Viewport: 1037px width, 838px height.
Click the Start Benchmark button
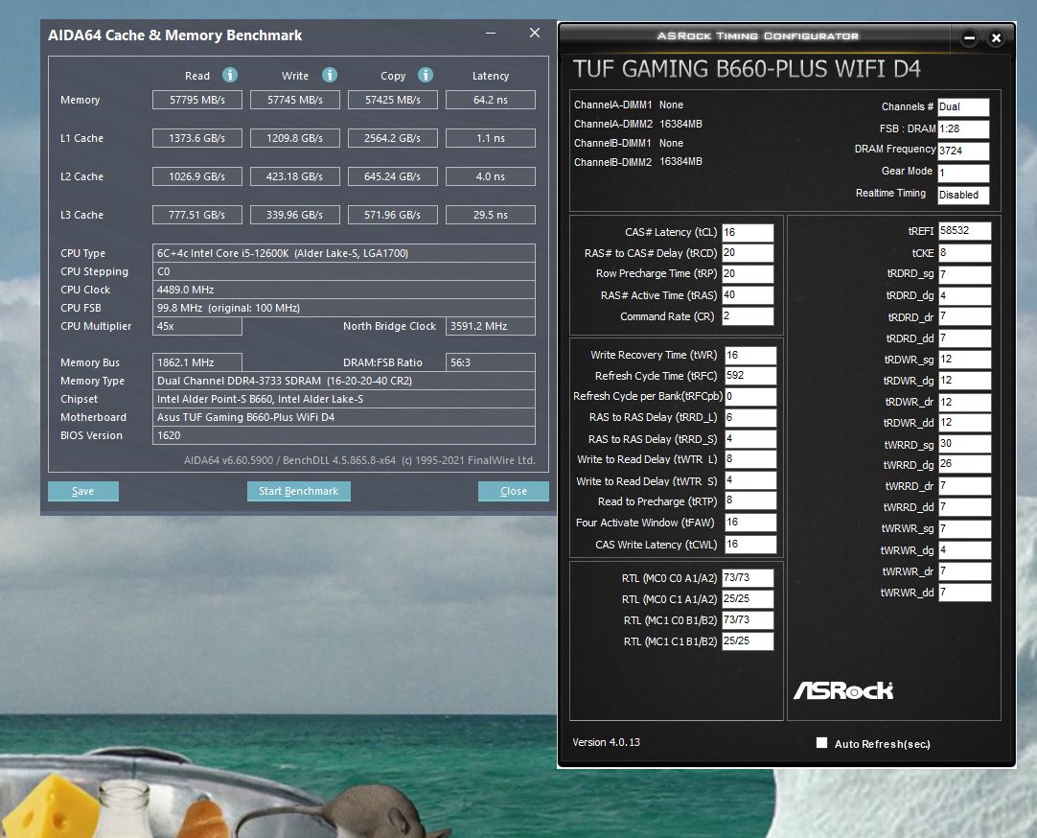pos(298,491)
